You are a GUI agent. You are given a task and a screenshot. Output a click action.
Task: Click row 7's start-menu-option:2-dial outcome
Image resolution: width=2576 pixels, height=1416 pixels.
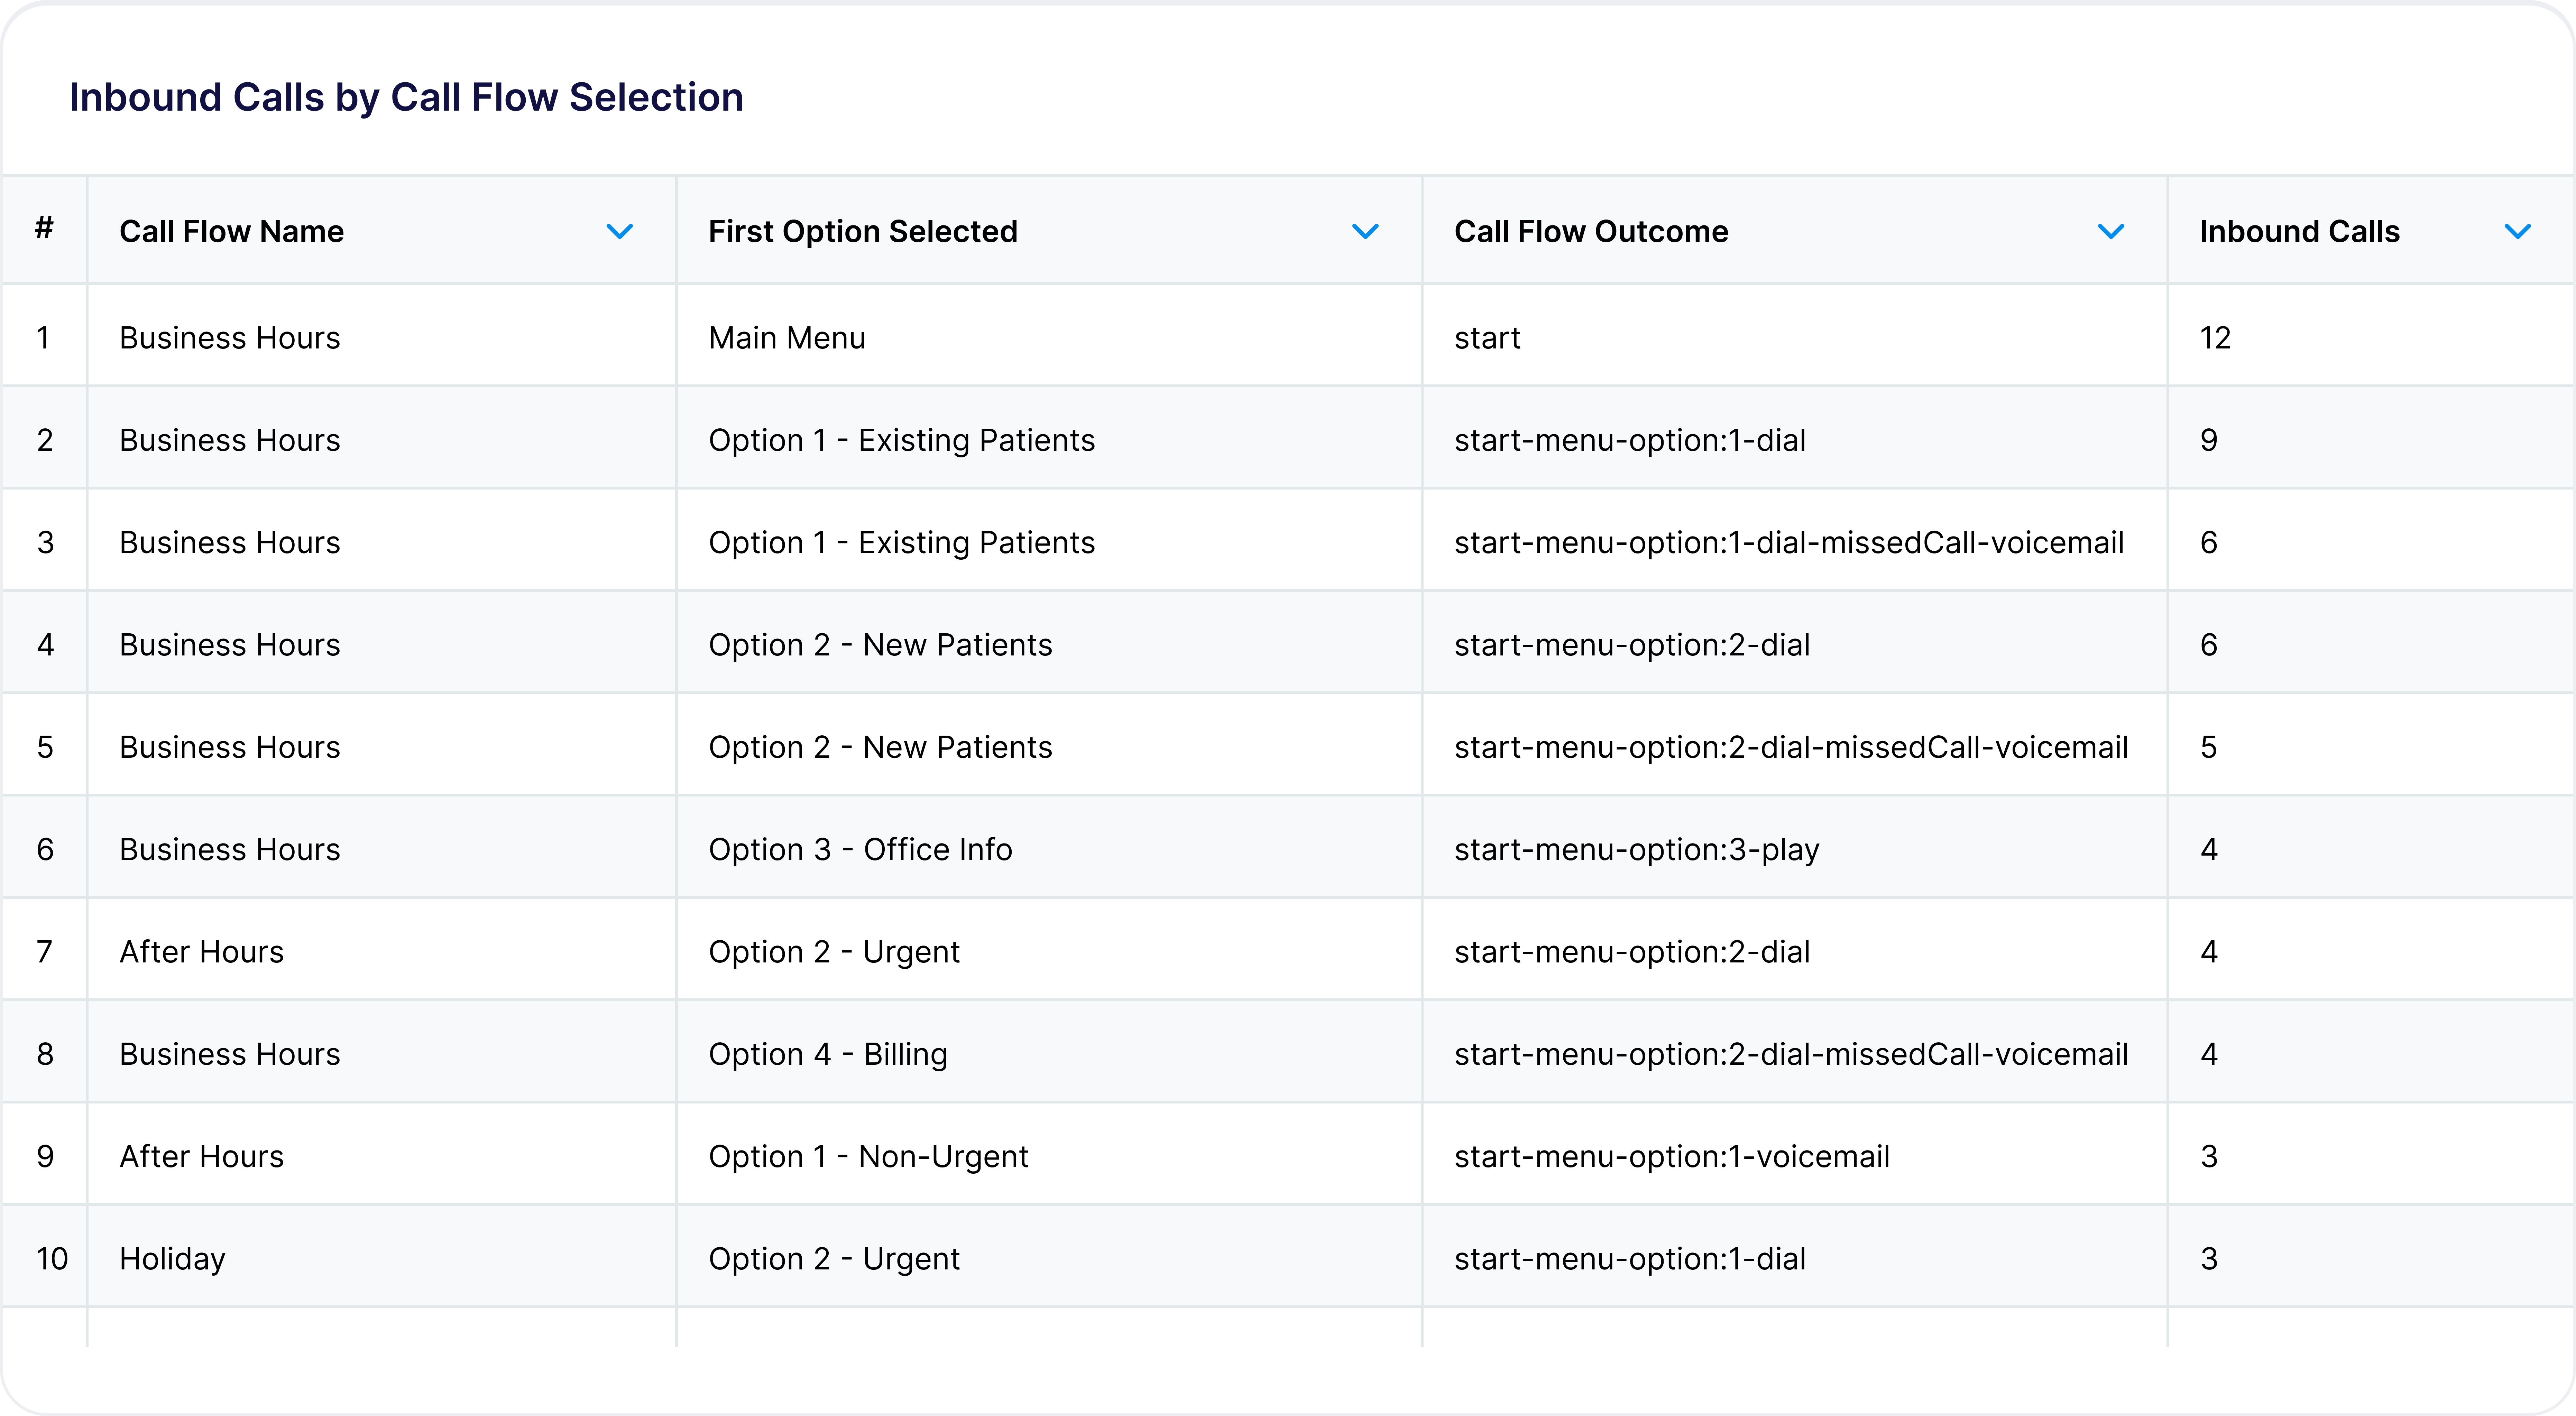tap(1632, 952)
